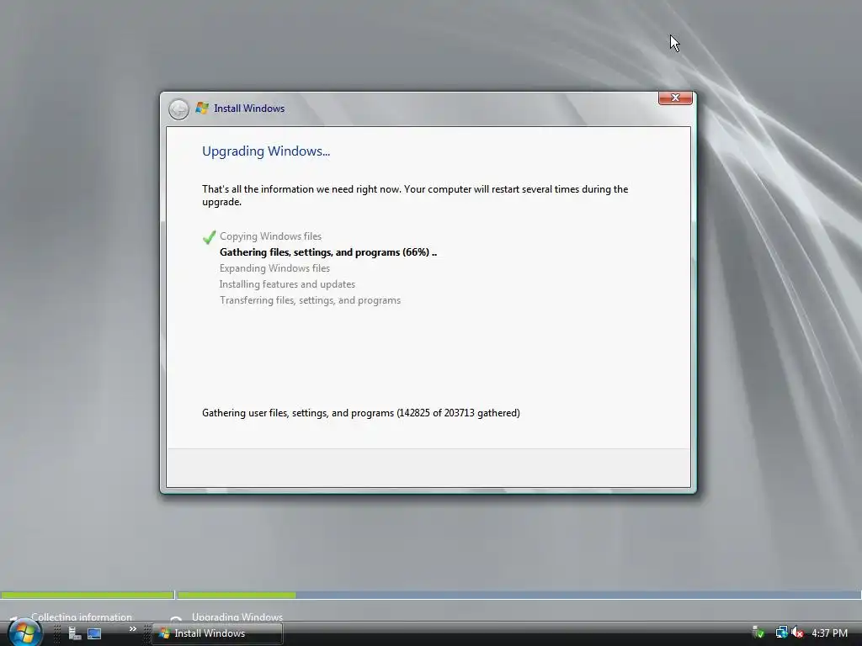Click the "Copying Windows files" step

tap(270, 236)
